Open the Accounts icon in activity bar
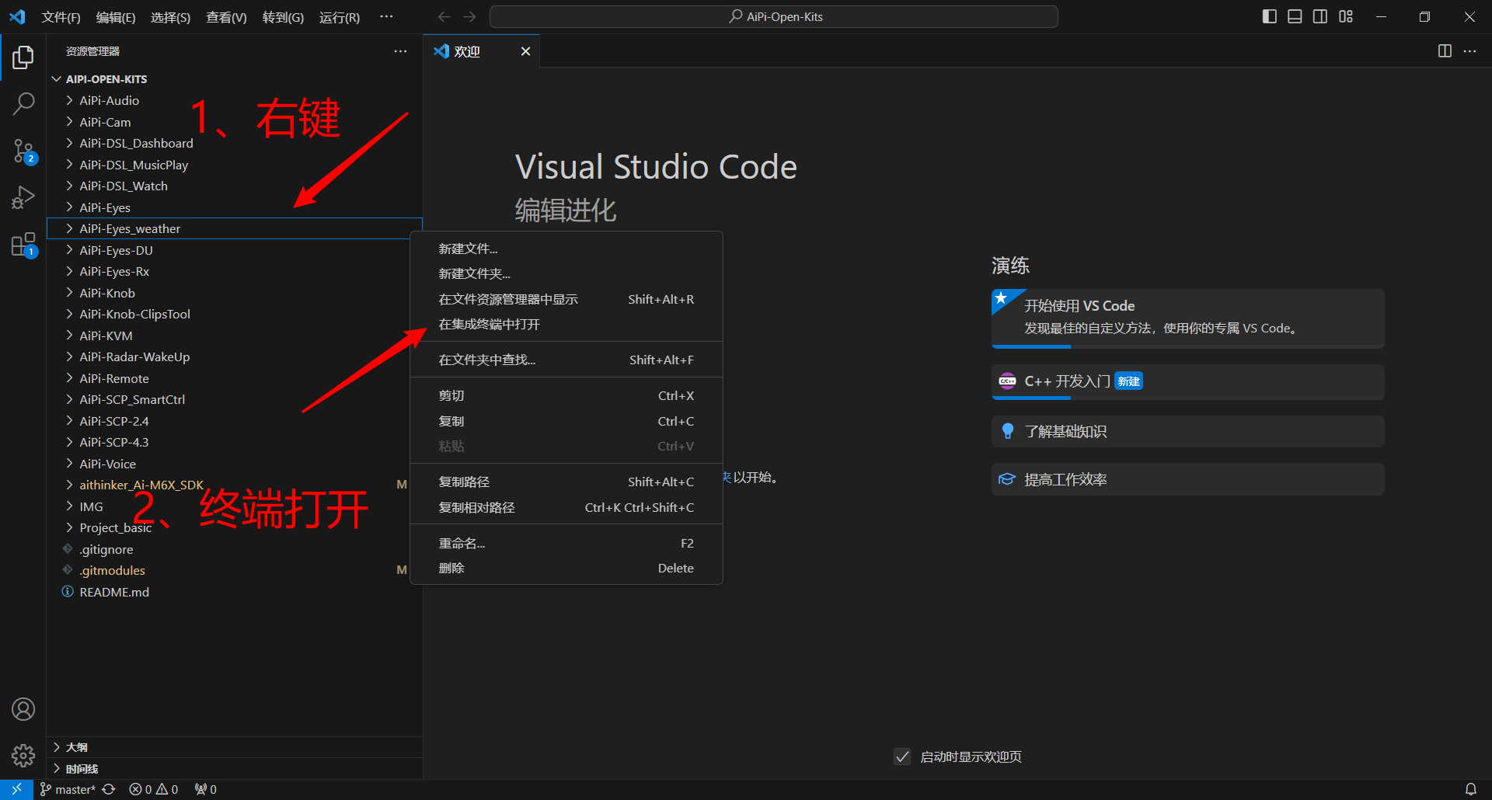This screenshot has height=800, width=1492. pos(23,709)
